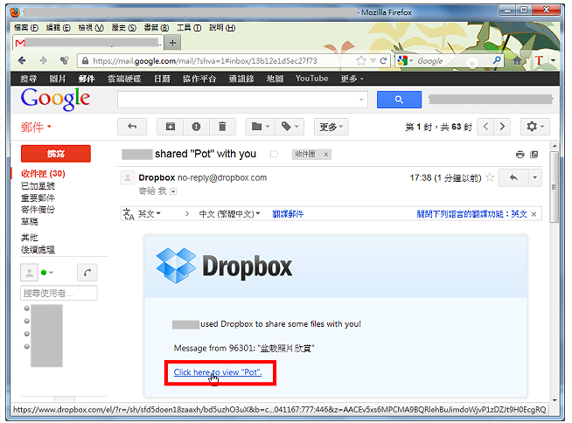Open chat status green dot dropdown

pos(47,273)
